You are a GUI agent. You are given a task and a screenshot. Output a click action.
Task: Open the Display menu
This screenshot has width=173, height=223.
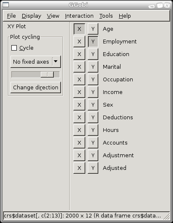tap(31, 16)
